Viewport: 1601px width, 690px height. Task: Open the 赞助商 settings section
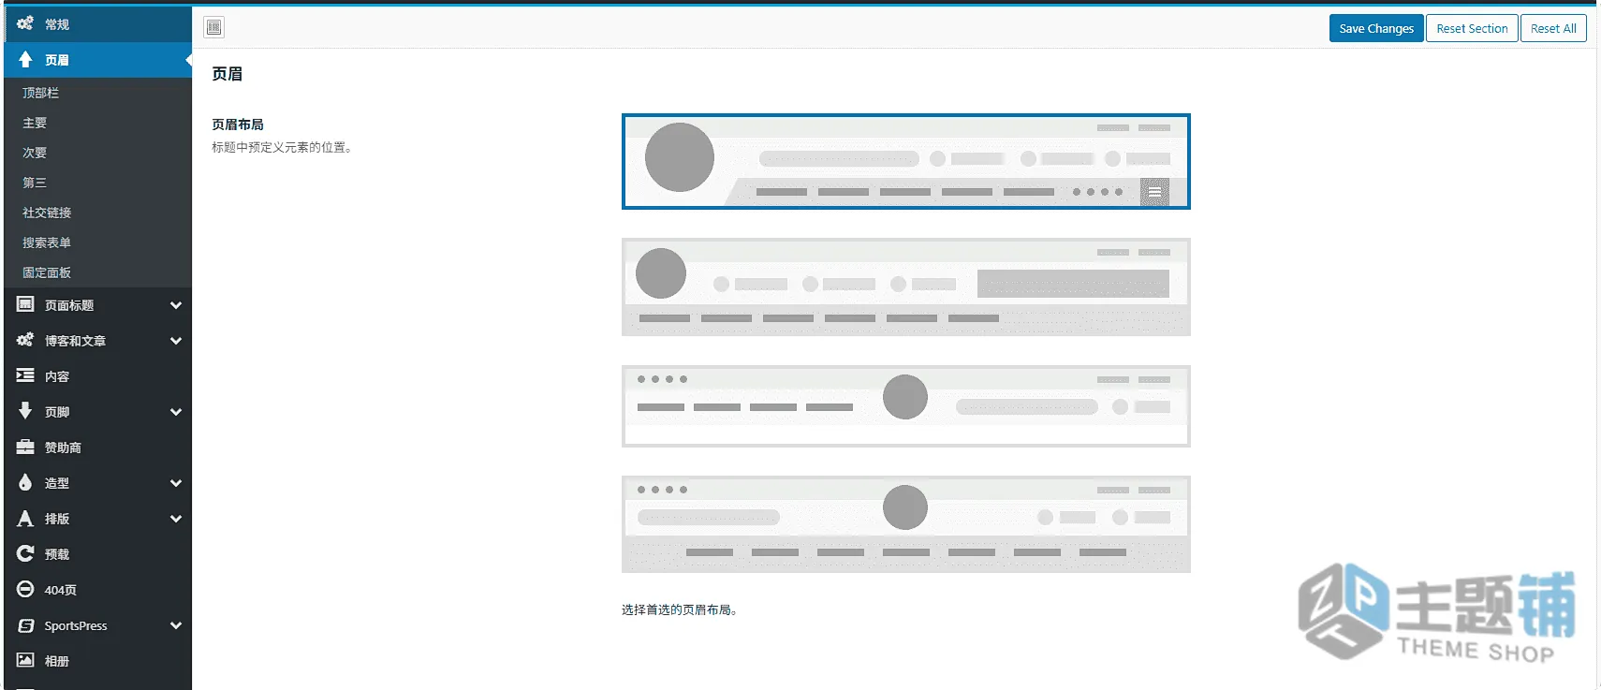point(97,448)
